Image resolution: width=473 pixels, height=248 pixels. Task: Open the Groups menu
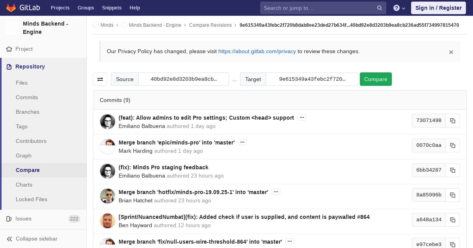point(86,8)
